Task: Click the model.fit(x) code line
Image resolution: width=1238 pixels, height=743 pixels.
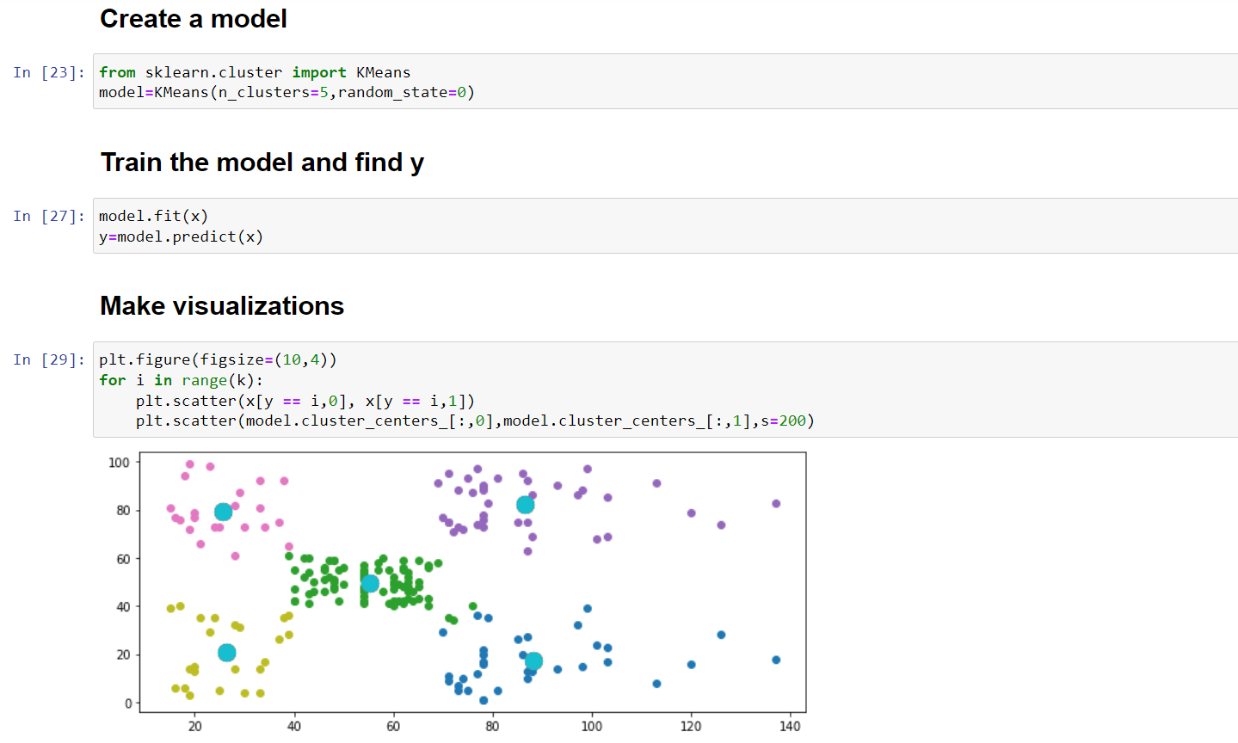Action: pyautogui.click(x=153, y=216)
